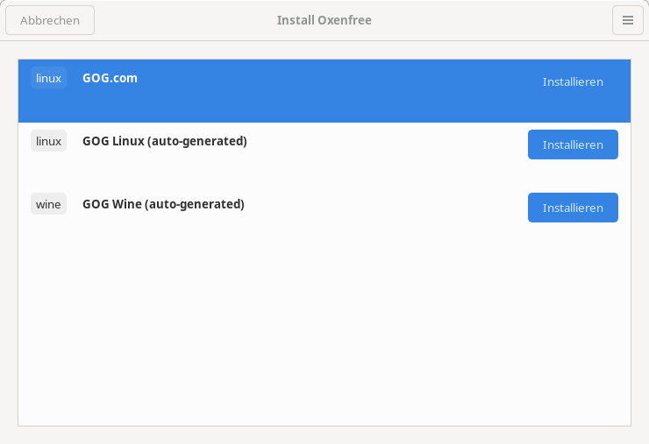Click the Abbrechen button
649x444 pixels.
point(50,20)
